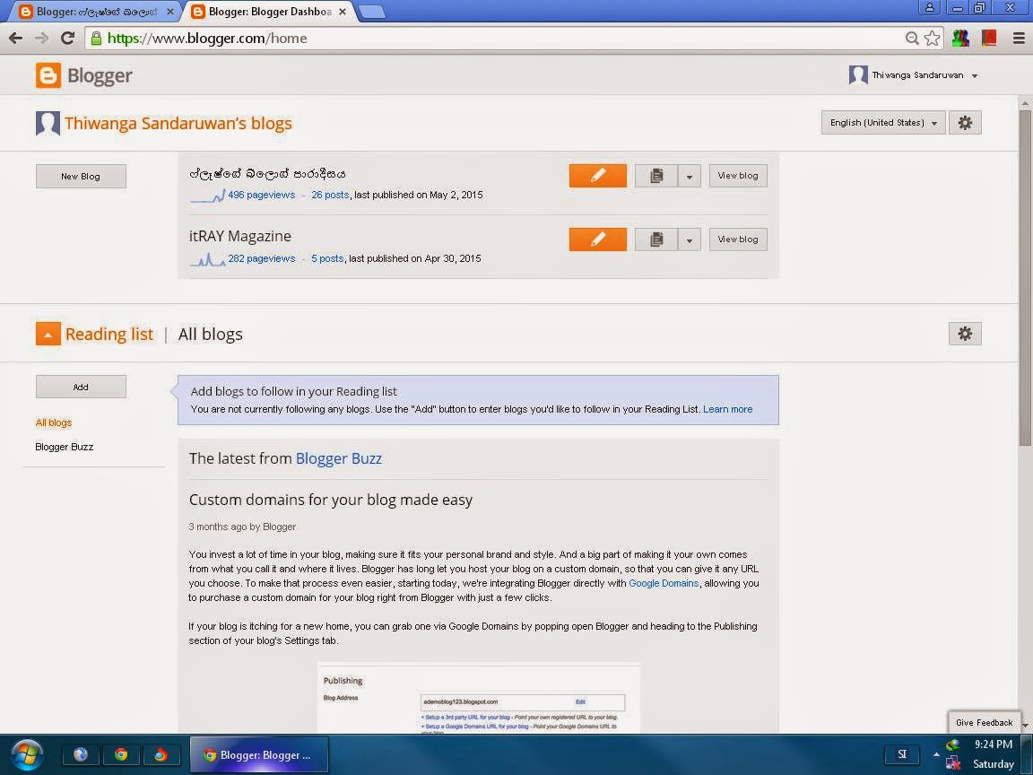Screen dimensions: 1033x775
Task: Expand more options dropdown for Sinhala-titled blog
Action: (689, 176)
